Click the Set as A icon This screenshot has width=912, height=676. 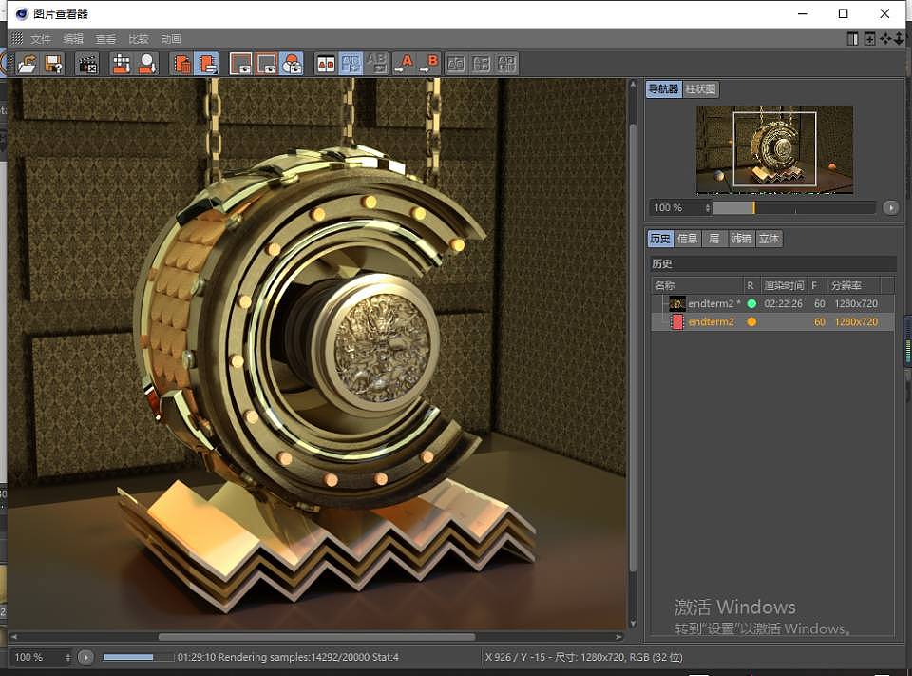(x=403, y=64)
